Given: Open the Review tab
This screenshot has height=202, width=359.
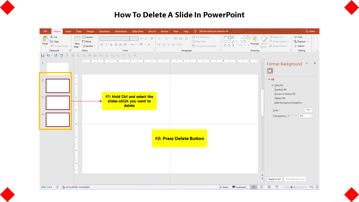Looking at the screenshot, I should 165,31.
